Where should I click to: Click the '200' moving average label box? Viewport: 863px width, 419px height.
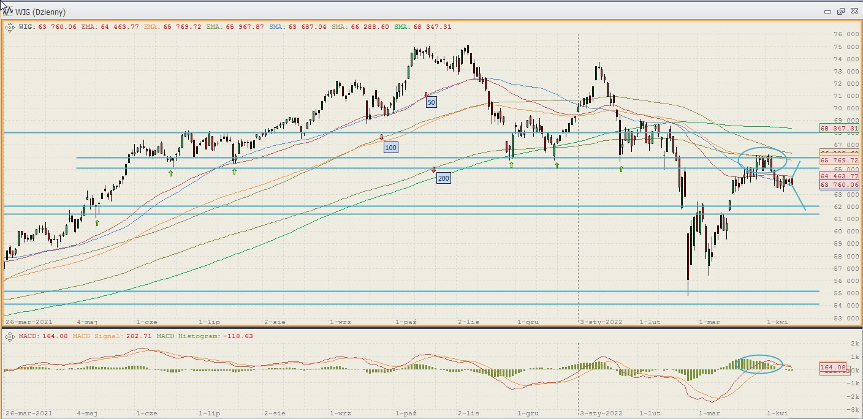443,178
